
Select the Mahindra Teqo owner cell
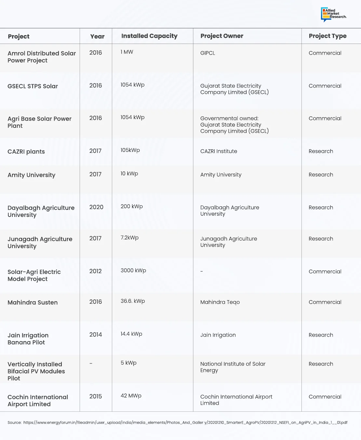point(220,302)
